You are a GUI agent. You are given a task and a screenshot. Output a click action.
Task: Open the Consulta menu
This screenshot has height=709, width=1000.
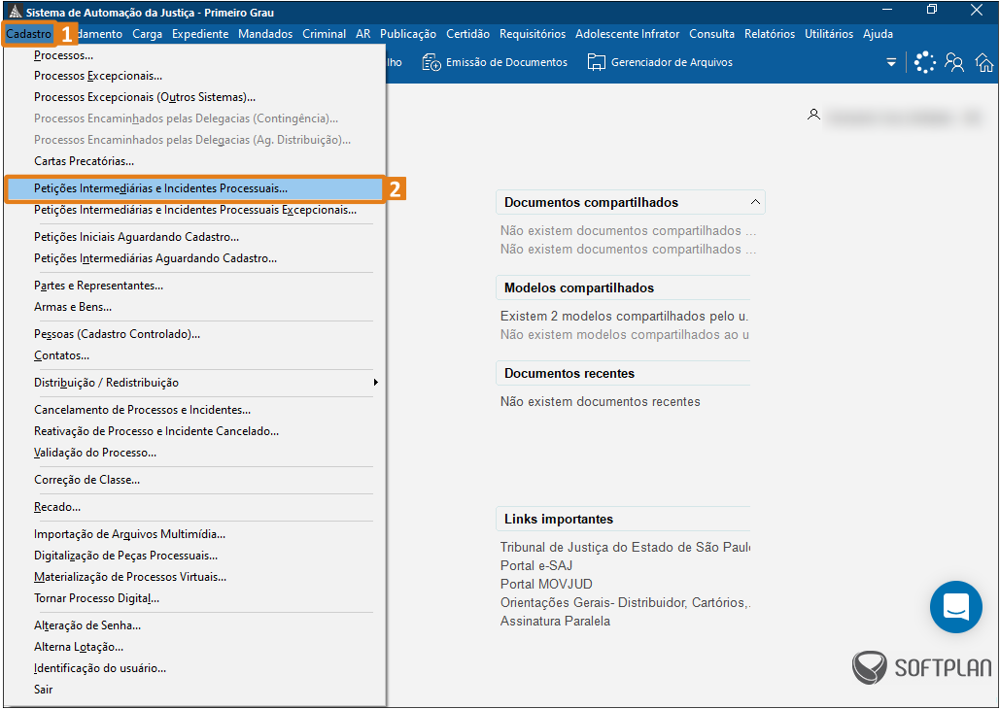point(711,34)
